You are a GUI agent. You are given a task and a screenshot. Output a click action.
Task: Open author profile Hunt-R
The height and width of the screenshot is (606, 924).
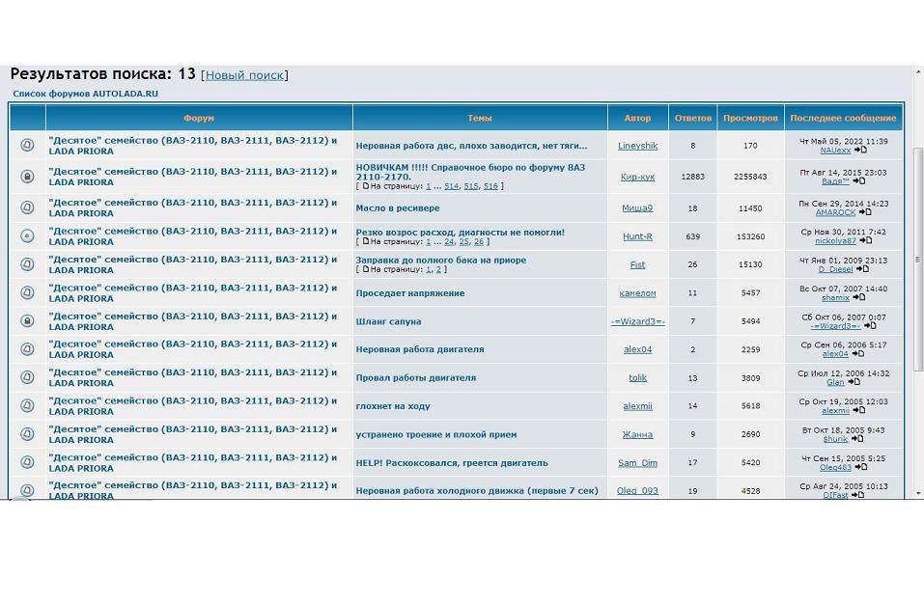click(637, 236)
